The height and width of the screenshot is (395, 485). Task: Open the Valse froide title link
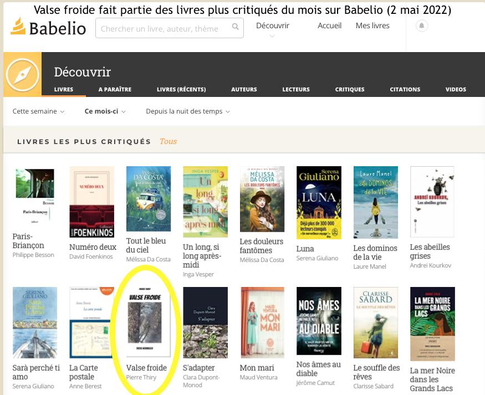[146, 368]
